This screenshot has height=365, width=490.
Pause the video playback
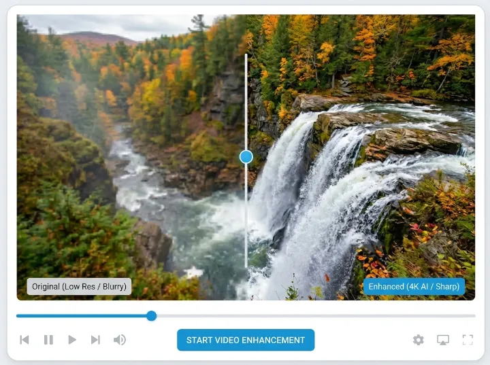[x=48, y=340]
